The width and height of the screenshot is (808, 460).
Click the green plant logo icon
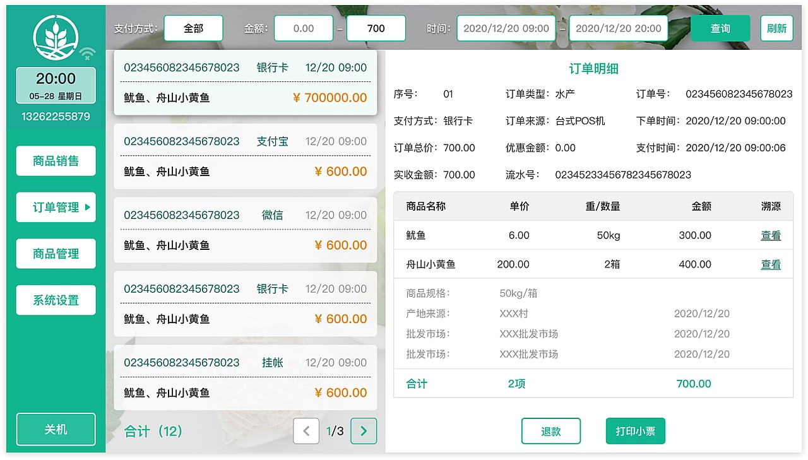[x=56, y=36]
